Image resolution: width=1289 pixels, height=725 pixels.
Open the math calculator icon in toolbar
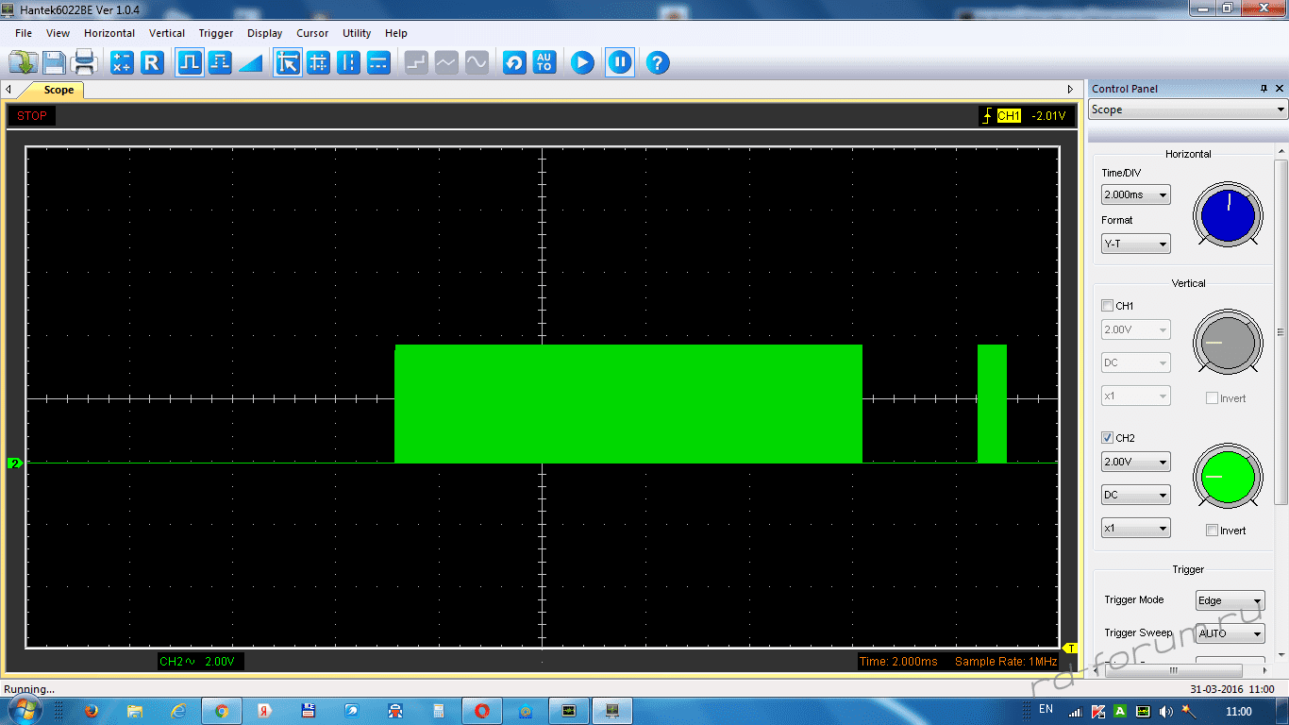click(122, 63)
